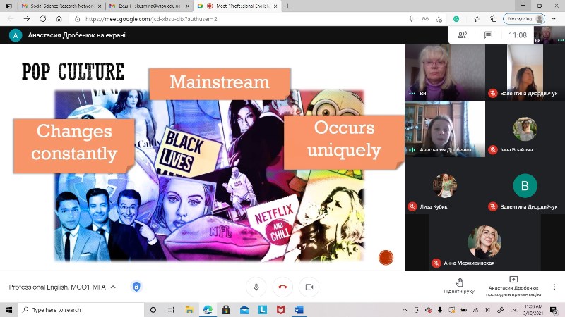
Task: Toggle the camera in the Meet controls
Action: click(309, 287)
